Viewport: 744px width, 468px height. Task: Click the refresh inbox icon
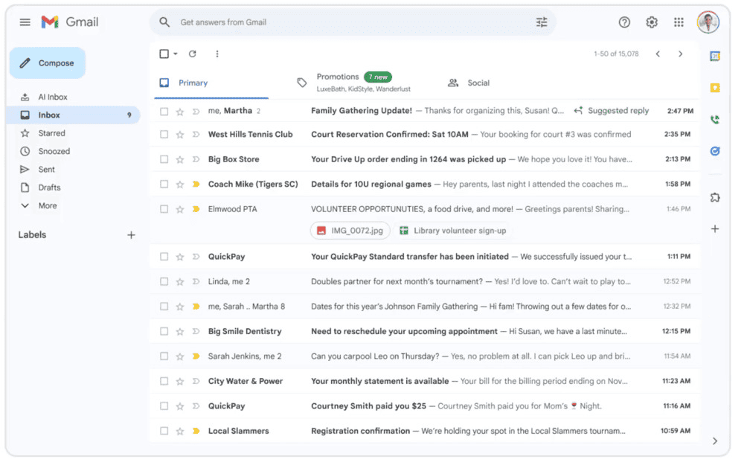193,54
